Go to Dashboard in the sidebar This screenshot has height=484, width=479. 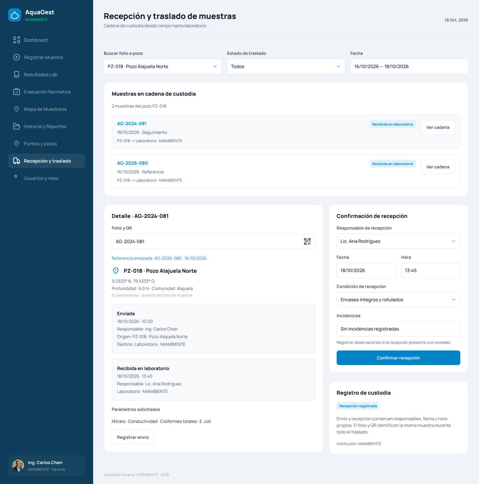(46, 40)
